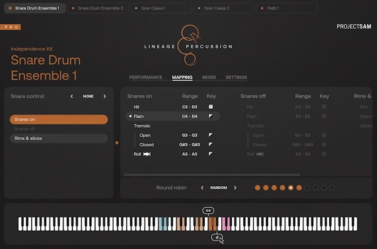Click the C4 range marker above keyboard
The image size is (377, 249).
tap(208, 211)
